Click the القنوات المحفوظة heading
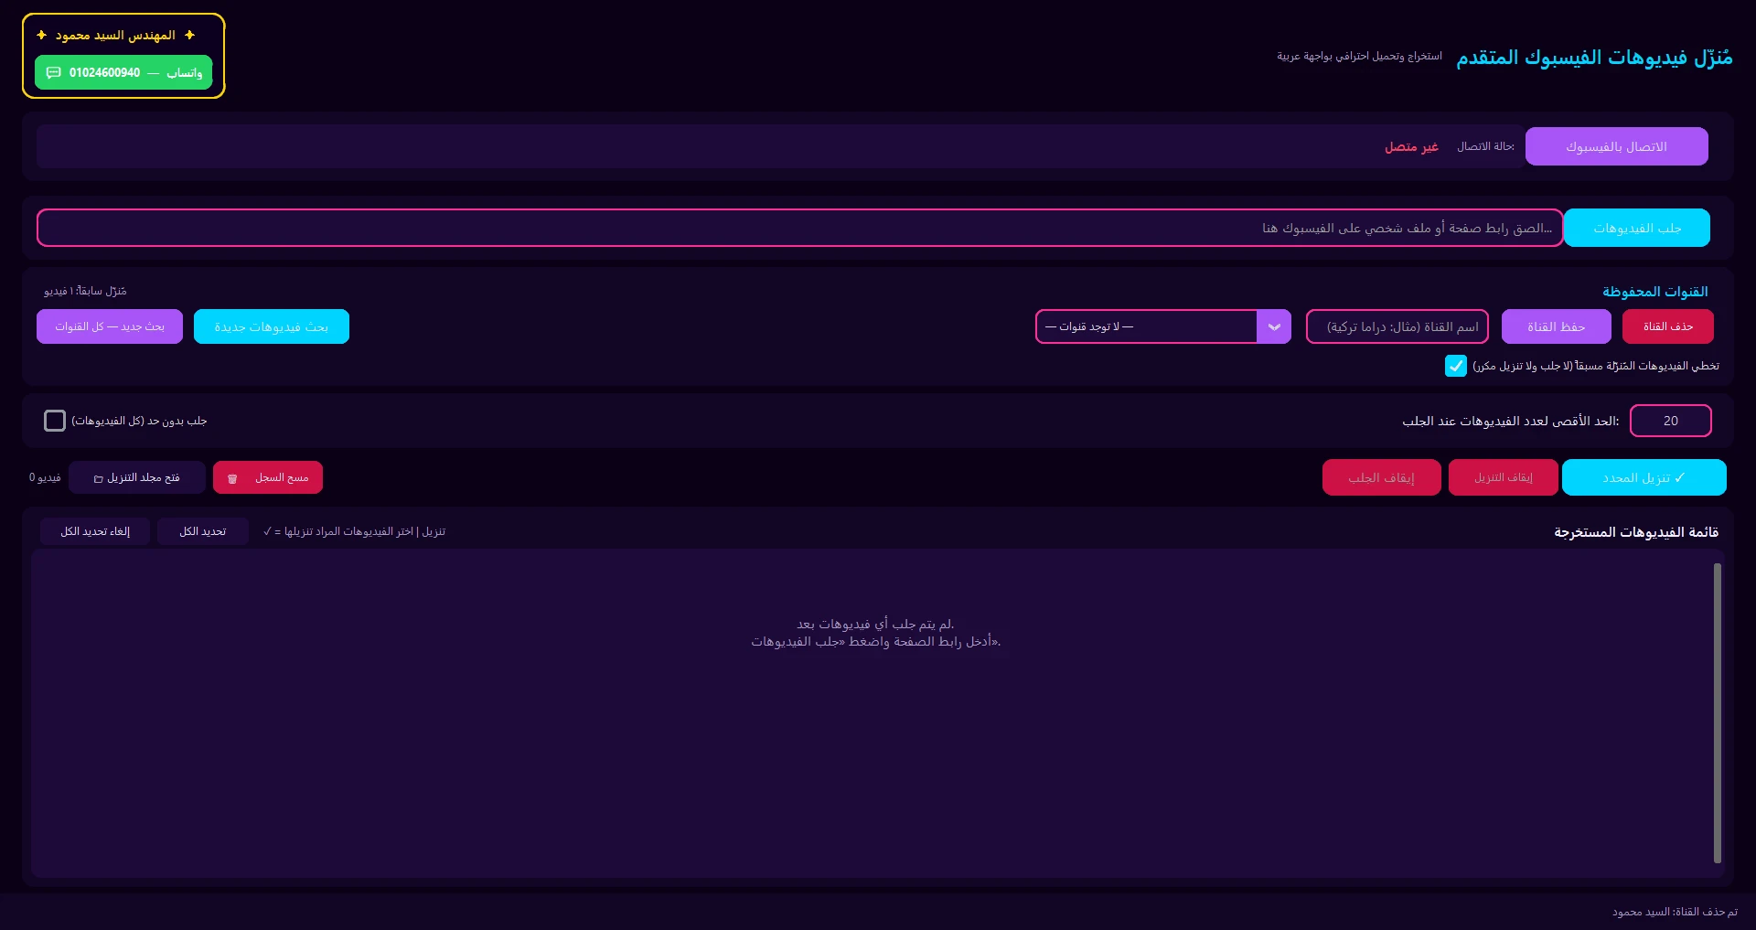Viewport: 1756px width, 930px height. (x=1654, y=291)
